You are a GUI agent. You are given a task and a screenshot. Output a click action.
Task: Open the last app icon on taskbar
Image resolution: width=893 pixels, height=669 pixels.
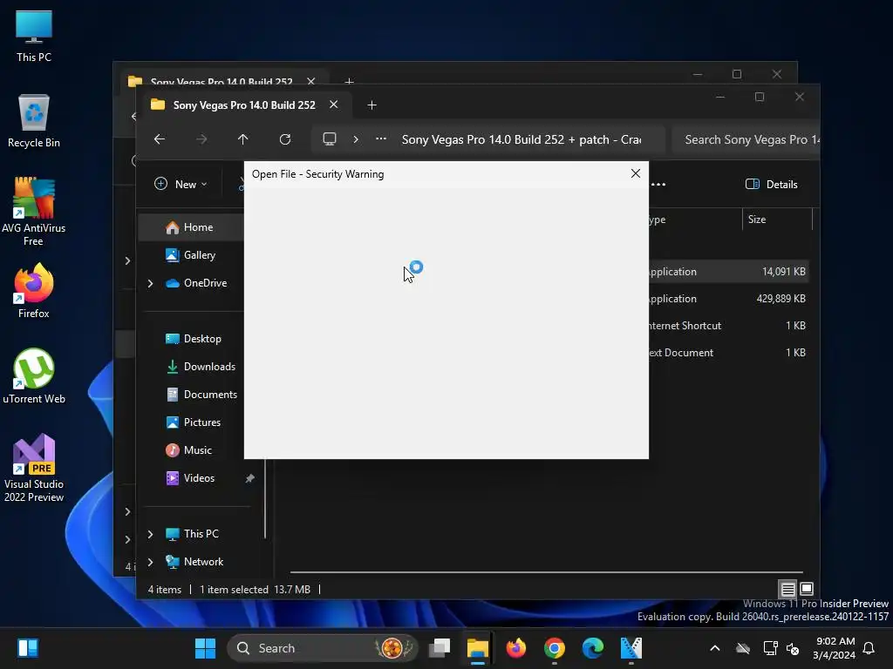tap(631, 648)
